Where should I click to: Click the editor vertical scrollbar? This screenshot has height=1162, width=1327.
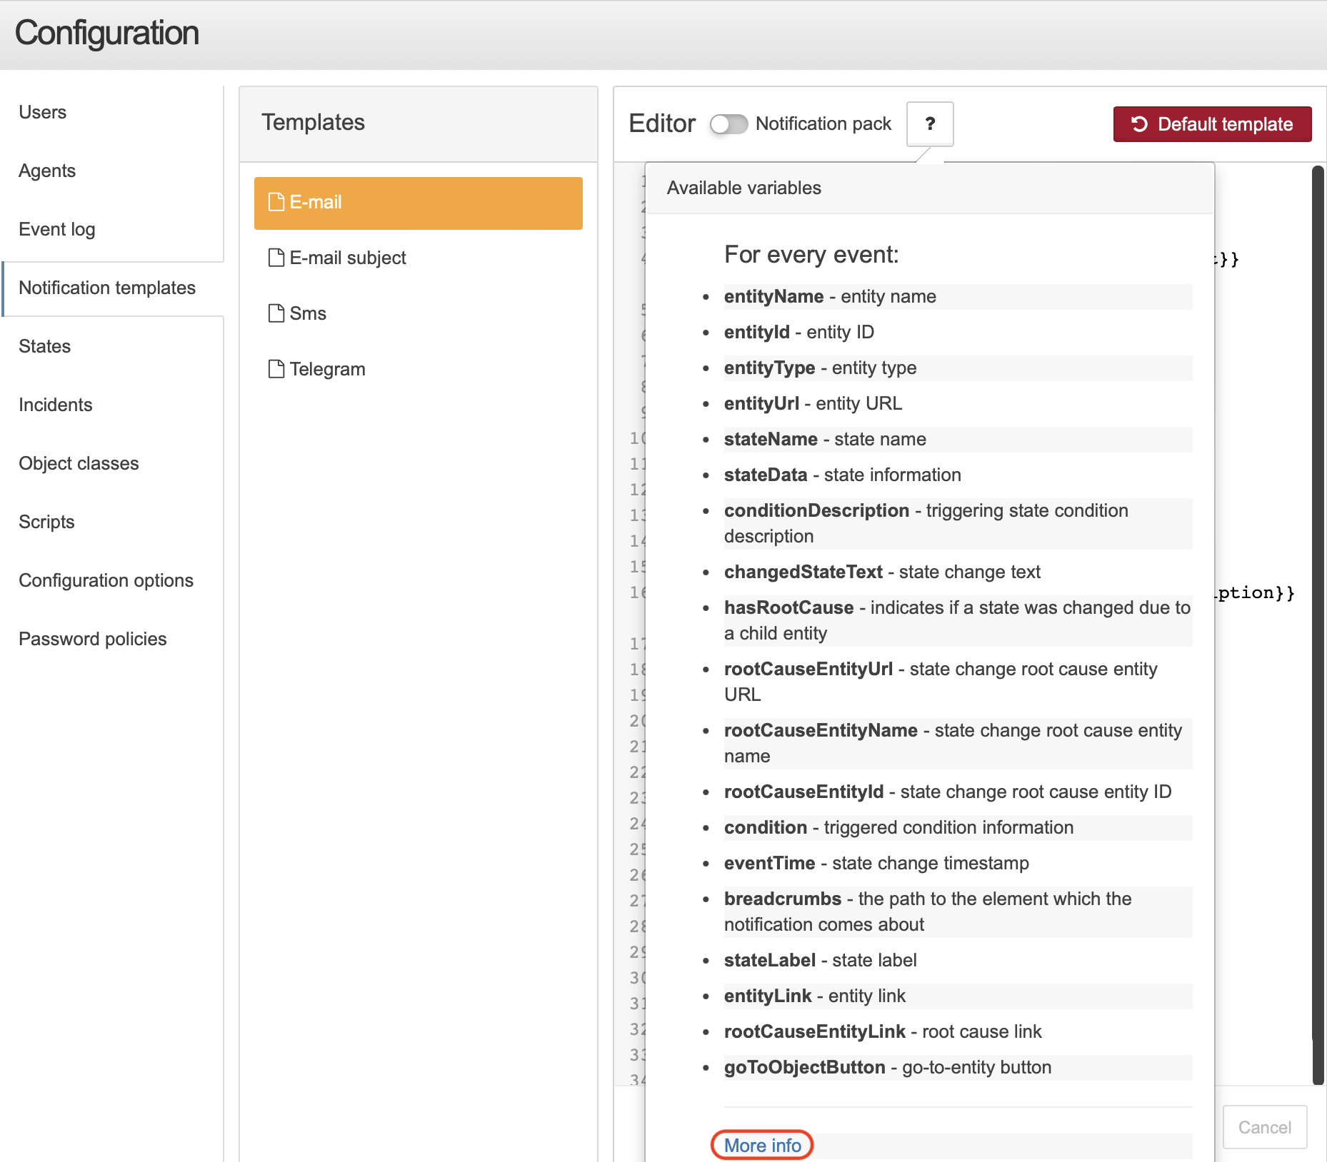coord(1318,625)
